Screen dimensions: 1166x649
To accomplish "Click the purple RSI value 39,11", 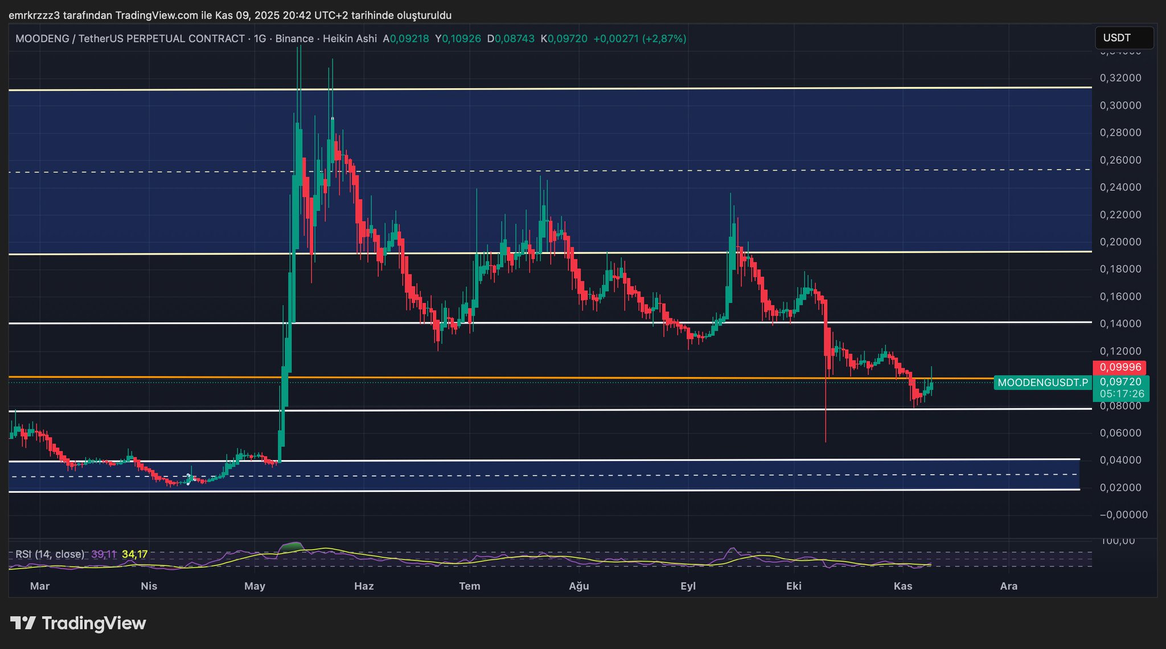I will point(104,554).
